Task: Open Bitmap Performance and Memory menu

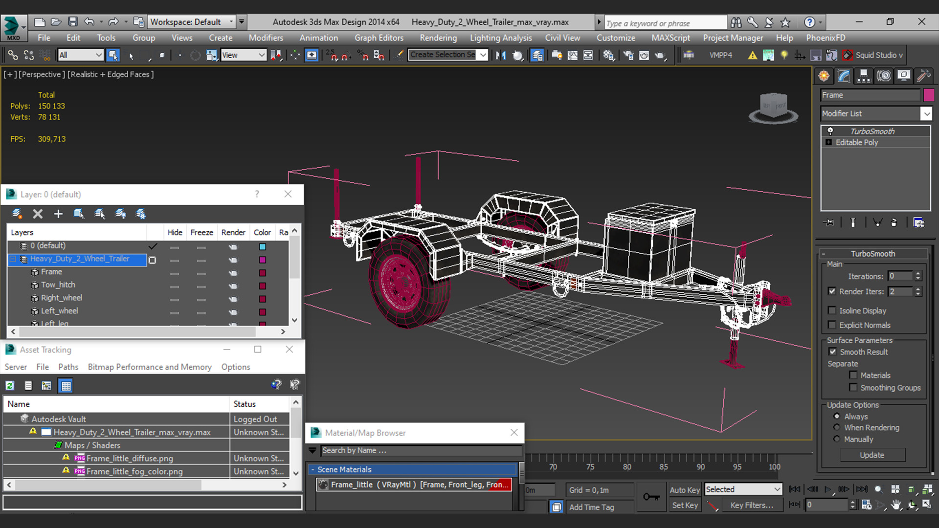Action: [150, 367]
